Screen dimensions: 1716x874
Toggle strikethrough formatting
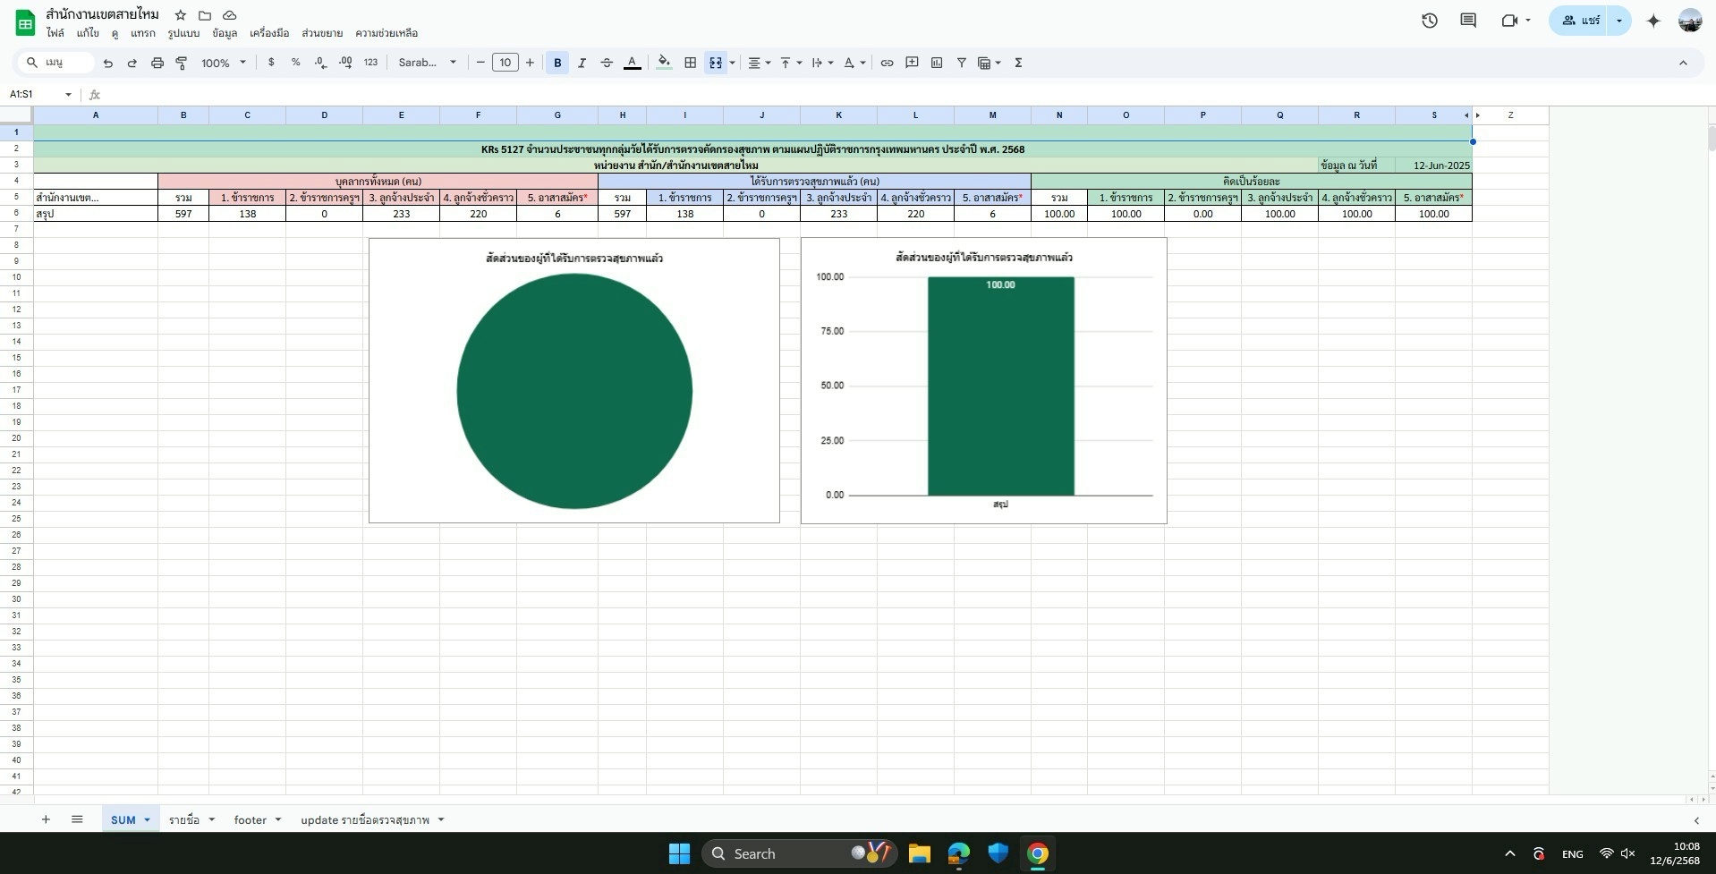click(607, 63)
